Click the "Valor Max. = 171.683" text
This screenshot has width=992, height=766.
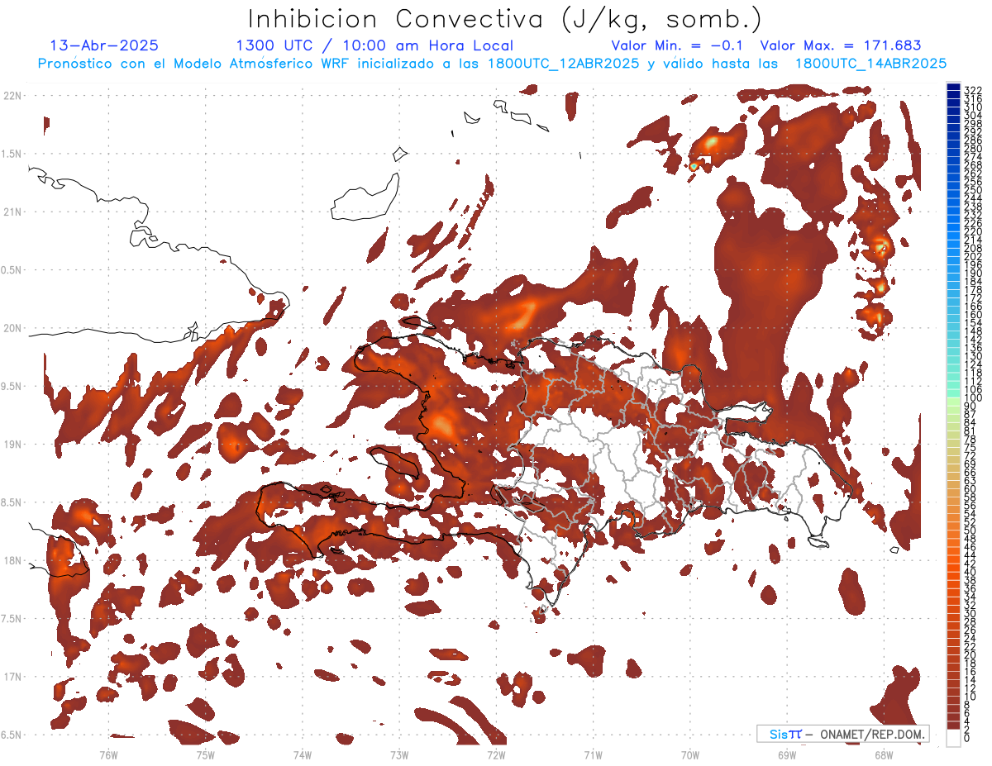pos(840,45)
